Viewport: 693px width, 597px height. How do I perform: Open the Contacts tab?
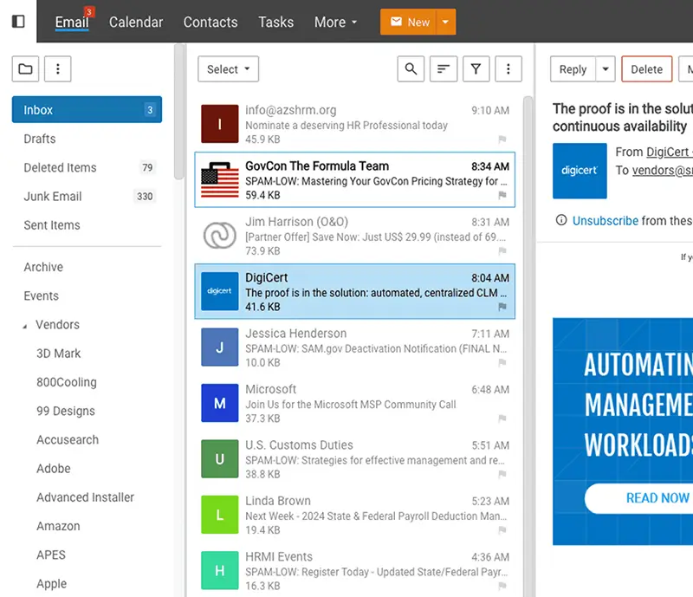click(x=210, y=22)
